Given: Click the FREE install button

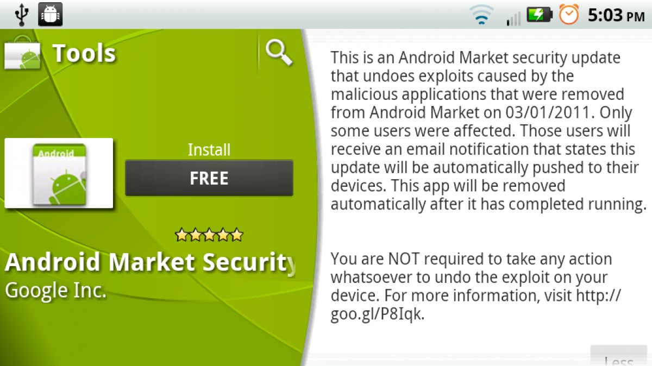Looking at the screenshot, I should tap(209, 178).
